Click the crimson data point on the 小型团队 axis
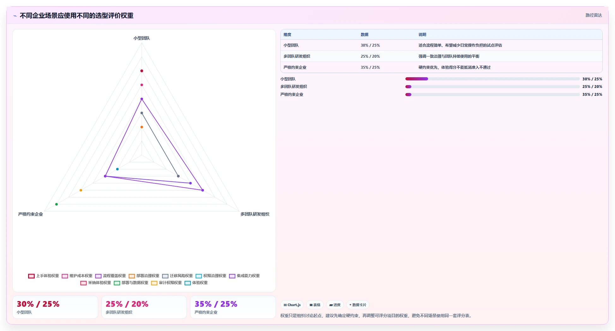 point(142,71)
